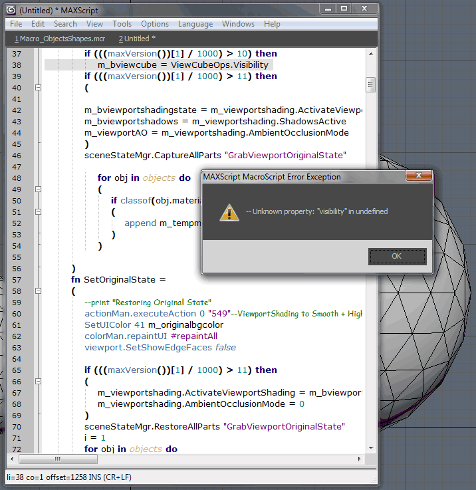Click 'actionMan.executeAction 0' on line 60
The height and width of the screenshot is (490, 476).
coord(144,313)
